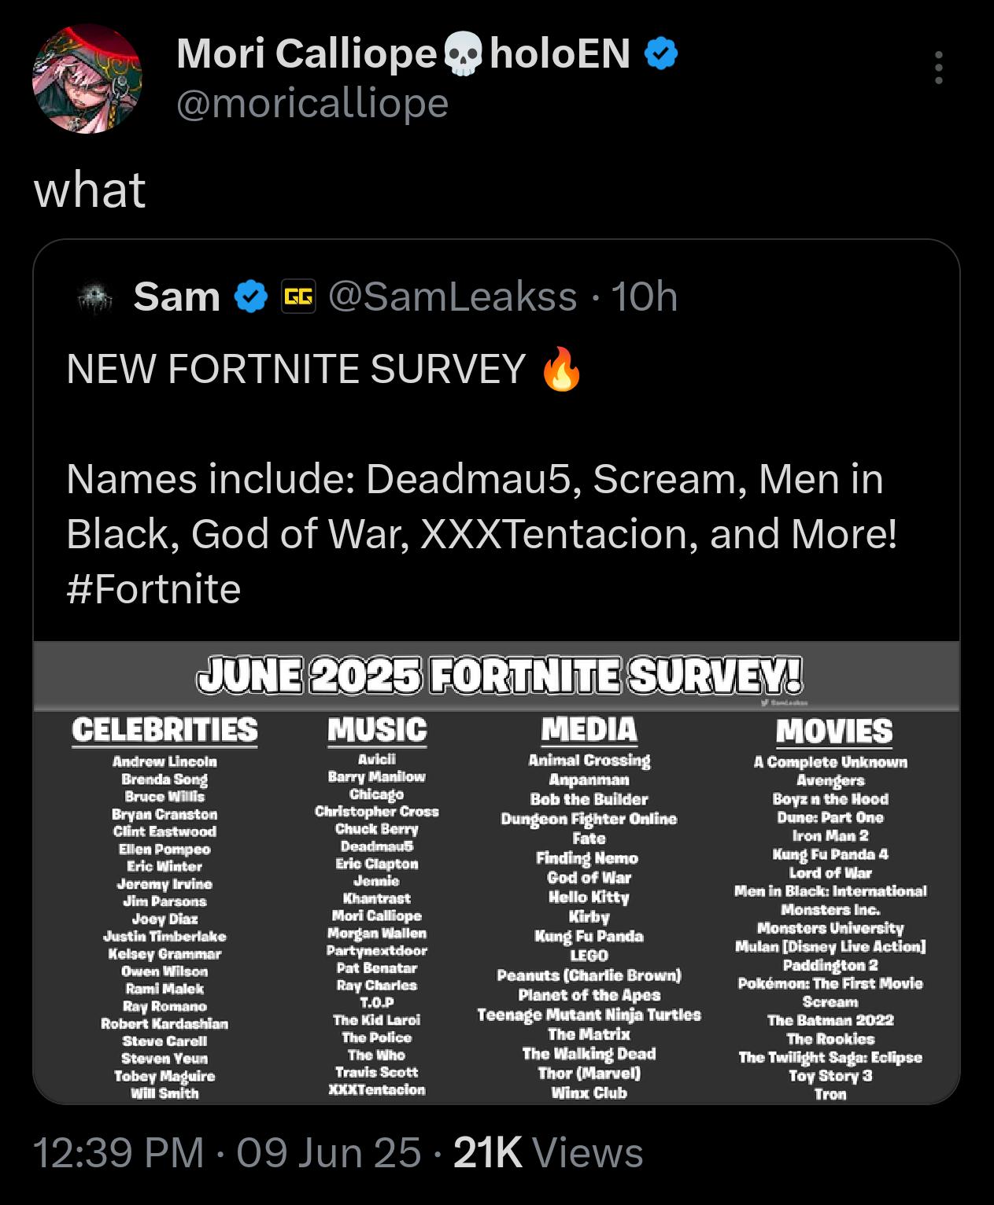Open the three-dot more options menu

pyautogui.click(x=938, y=68)
